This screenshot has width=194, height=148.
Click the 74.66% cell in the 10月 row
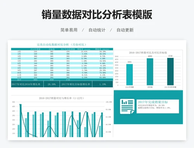click(102, 73)
